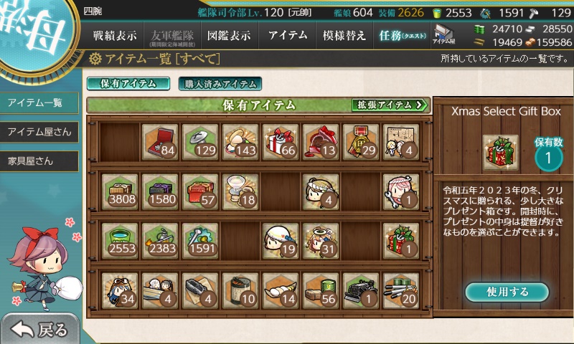Select the small furniture box showing 3808
The height and width of the screenshot is (344, 574).
[x=120, y=191]
